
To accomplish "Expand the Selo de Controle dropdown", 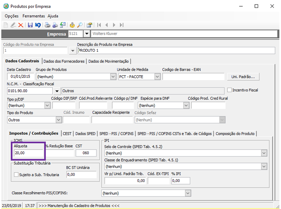I will pyautogui.click(x=264, y=153).
